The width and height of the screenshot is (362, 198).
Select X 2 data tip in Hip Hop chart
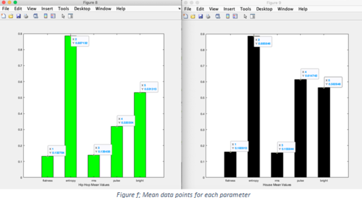click(x=80, y=41)
